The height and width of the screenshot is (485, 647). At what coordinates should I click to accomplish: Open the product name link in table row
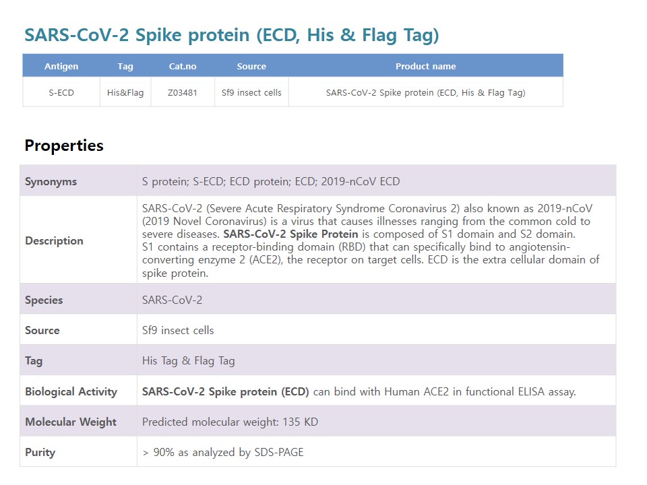425,93
